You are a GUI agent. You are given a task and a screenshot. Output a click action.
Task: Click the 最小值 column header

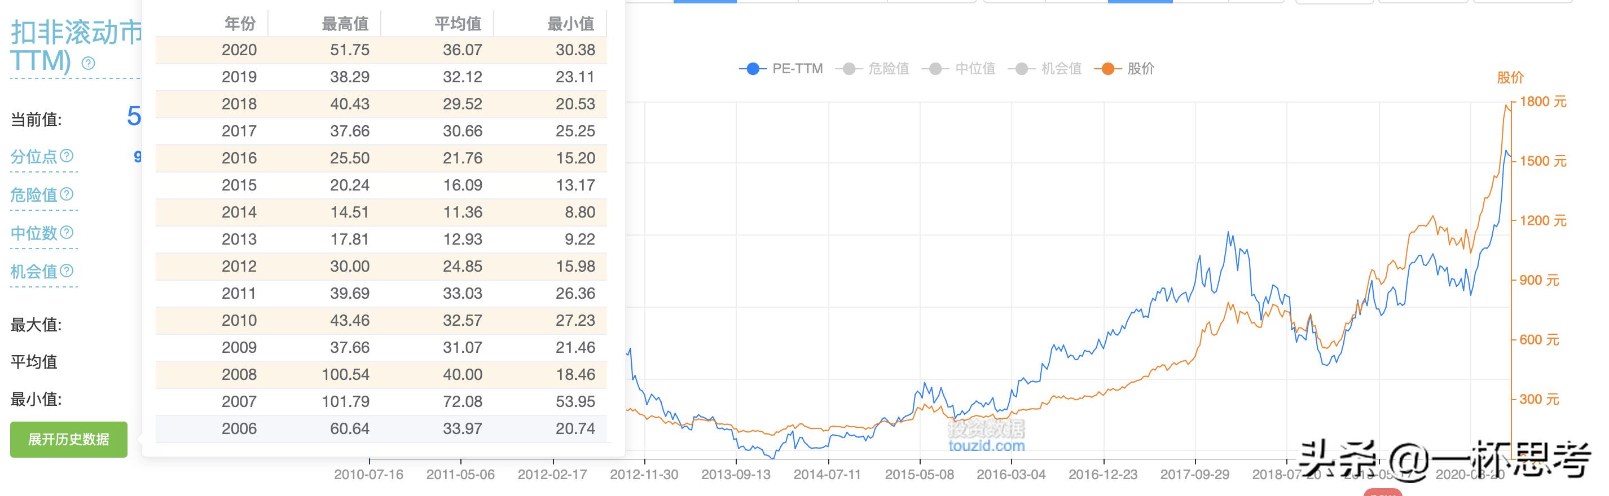[570, 24]
